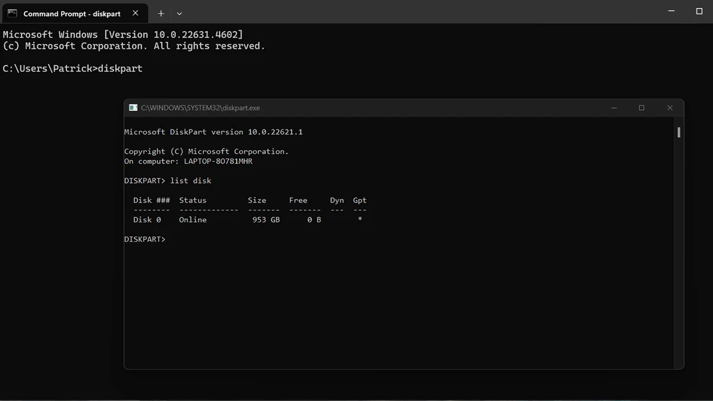Maximize the diskpart.exe window

(x=642, y=108)
